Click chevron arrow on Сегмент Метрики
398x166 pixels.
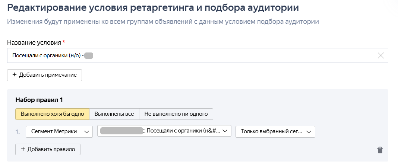click(x=87, y=132)
